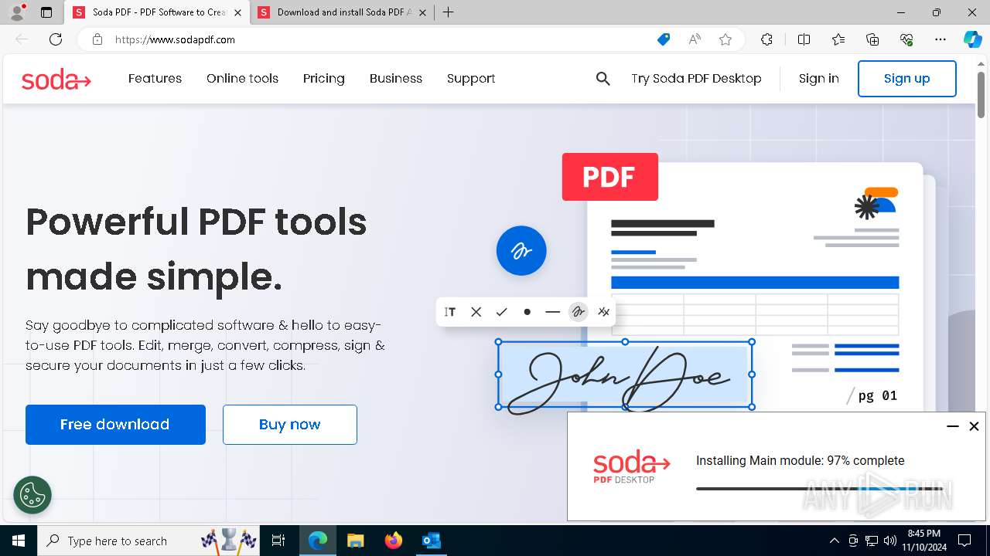Go to Pricing page
This screenshot has height=556, width=990.
pyautogui.click(x=324, y=79)
